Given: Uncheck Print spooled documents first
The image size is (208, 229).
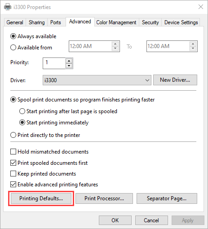Looking at the screenshot, I should (13, 163).
